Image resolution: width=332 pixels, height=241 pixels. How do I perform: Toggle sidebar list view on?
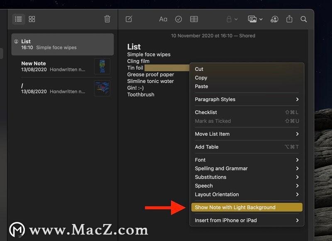pos(18,19)
